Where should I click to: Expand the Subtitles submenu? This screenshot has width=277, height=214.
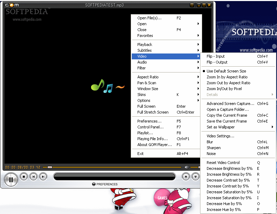pos(166,50)
